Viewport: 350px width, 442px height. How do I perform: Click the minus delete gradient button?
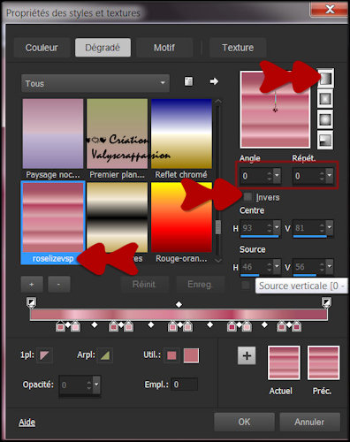tap(59, 285)
